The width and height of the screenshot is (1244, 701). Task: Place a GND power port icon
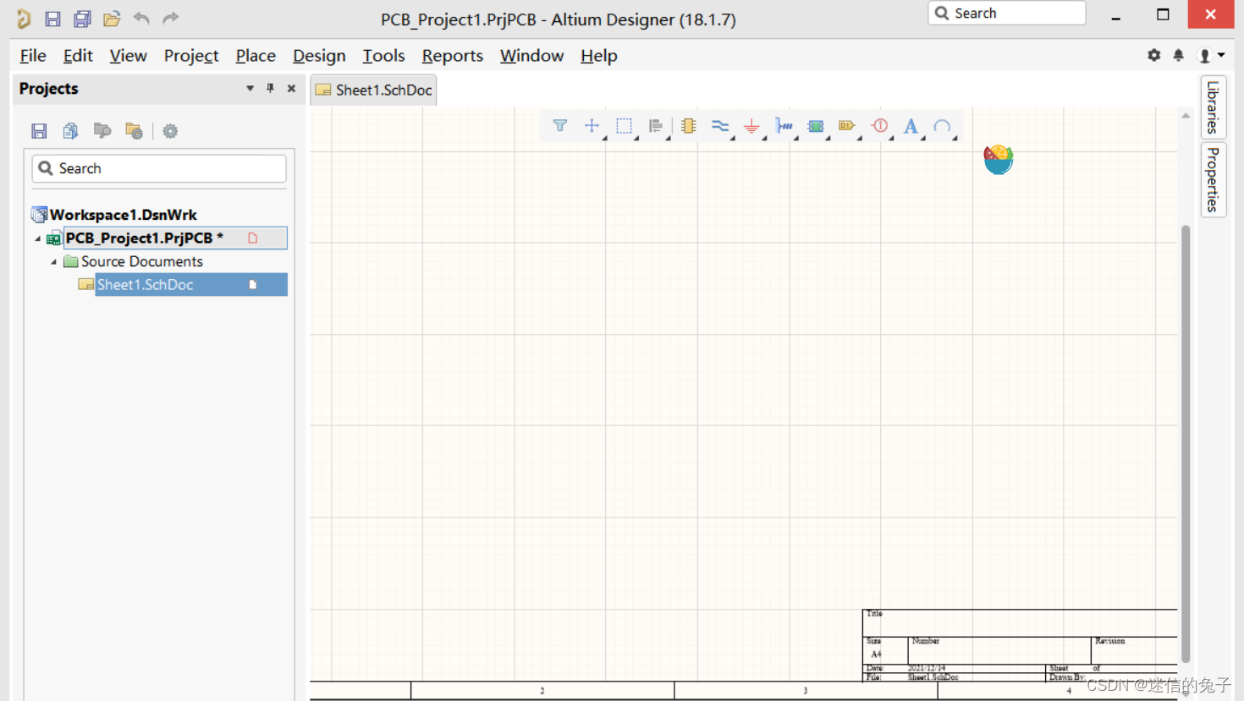coord(751,126)
